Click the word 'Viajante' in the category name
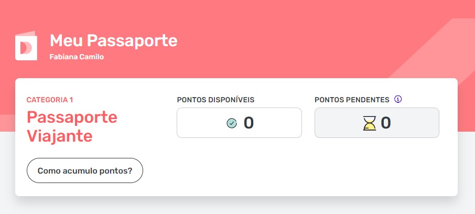This screenshot has width=475, height=214. point(59,136)
